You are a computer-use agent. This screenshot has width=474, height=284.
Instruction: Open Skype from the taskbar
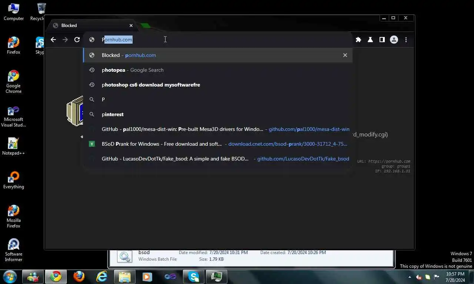[x=193, y=277]
